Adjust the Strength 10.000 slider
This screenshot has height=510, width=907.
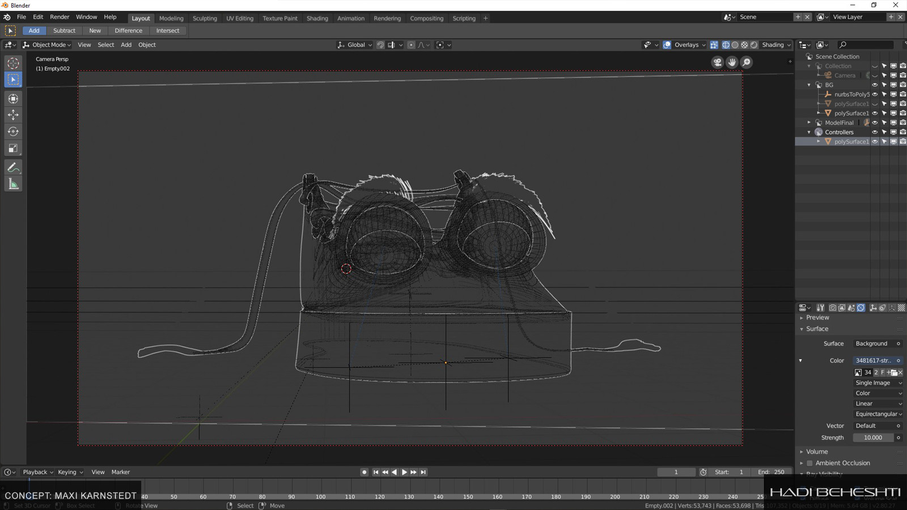click(x=874, y=437)
